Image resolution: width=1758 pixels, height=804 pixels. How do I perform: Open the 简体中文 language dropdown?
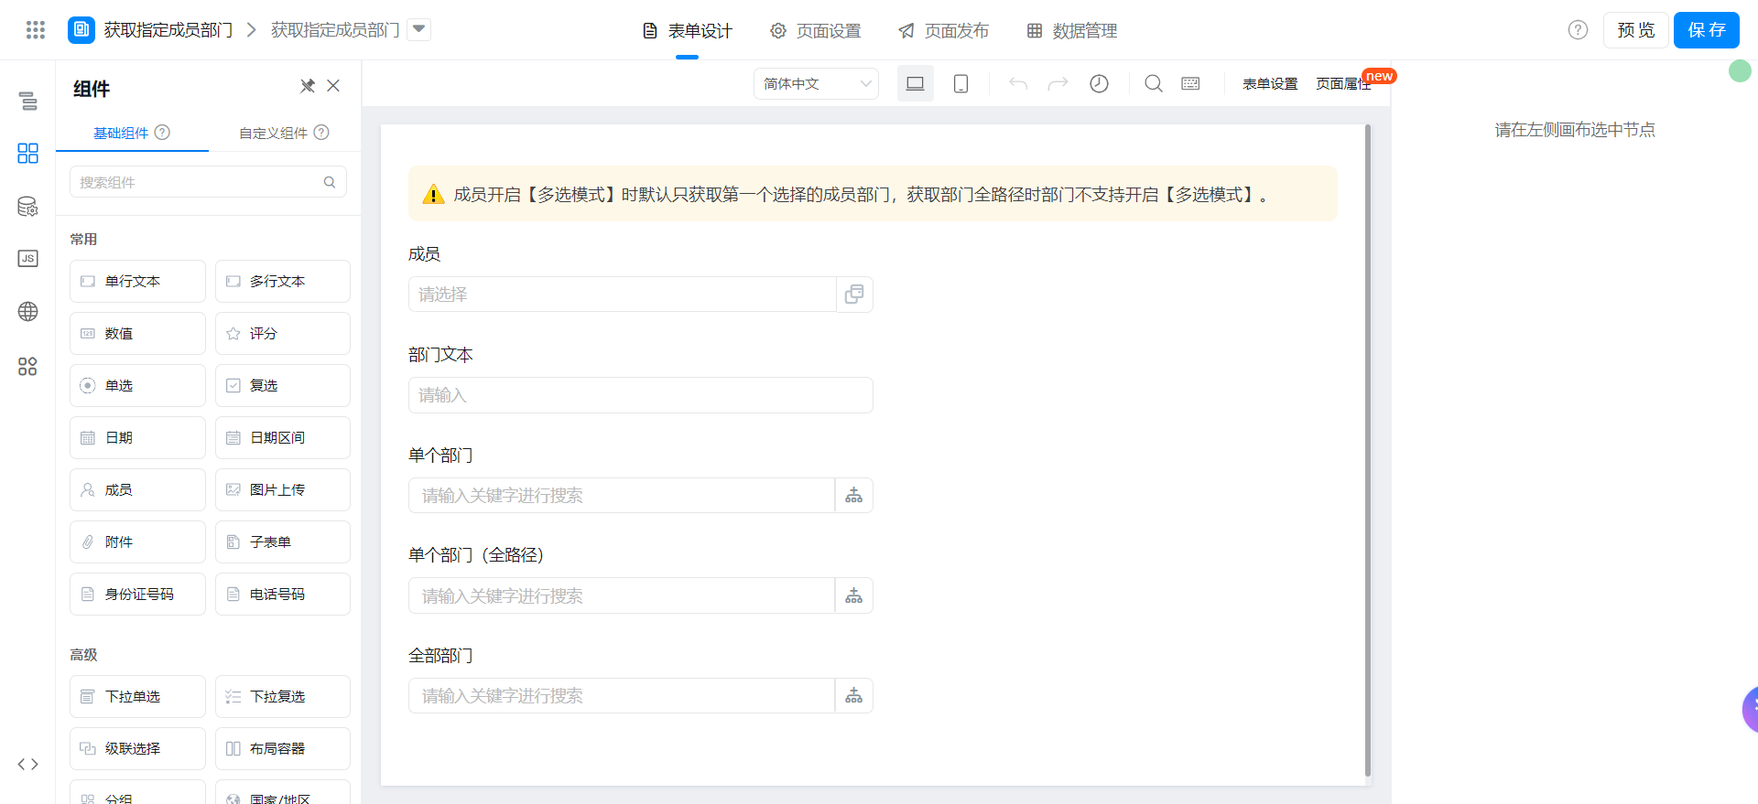point(816,83)
